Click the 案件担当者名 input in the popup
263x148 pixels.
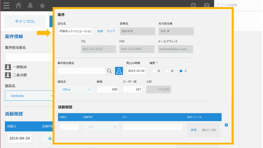click(x=81, y=71)
